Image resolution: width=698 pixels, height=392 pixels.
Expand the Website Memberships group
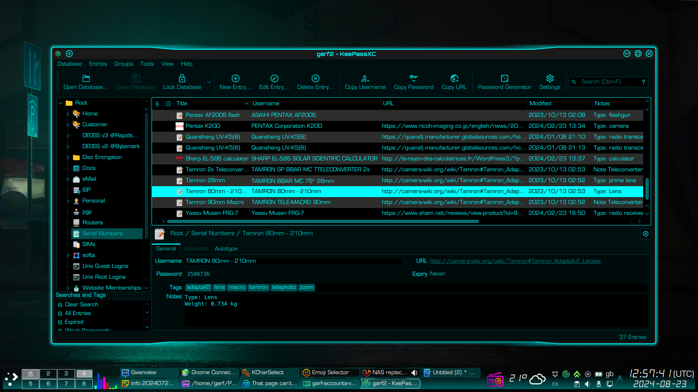(x=68, y=288)
